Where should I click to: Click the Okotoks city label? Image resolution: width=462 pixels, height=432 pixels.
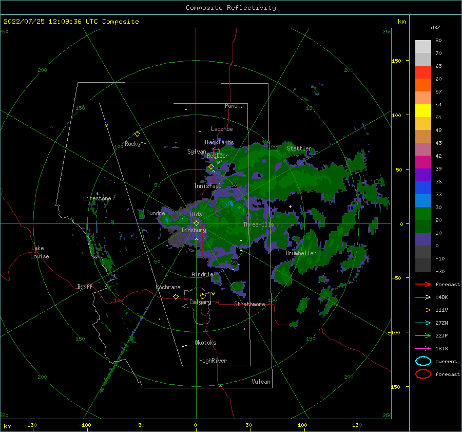[x=205, y=343]
